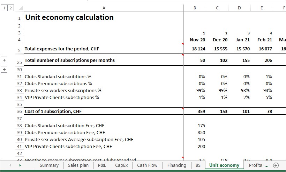Select column D header
The height and width of the screenshot is (172, 286).
coord(239,8)
